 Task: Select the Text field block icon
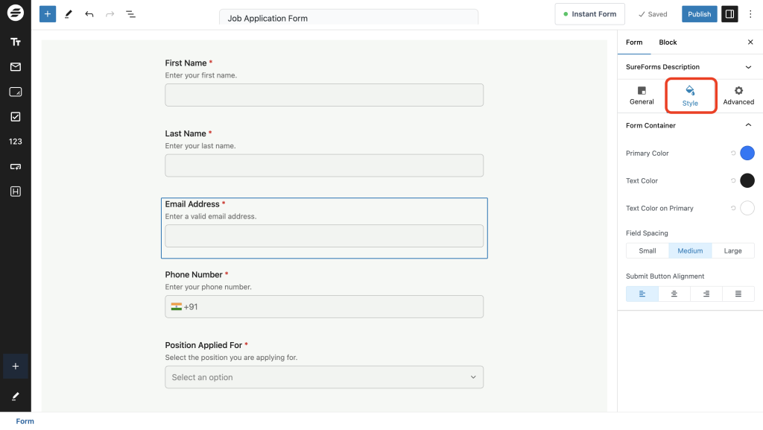click(x=16, y=42)
